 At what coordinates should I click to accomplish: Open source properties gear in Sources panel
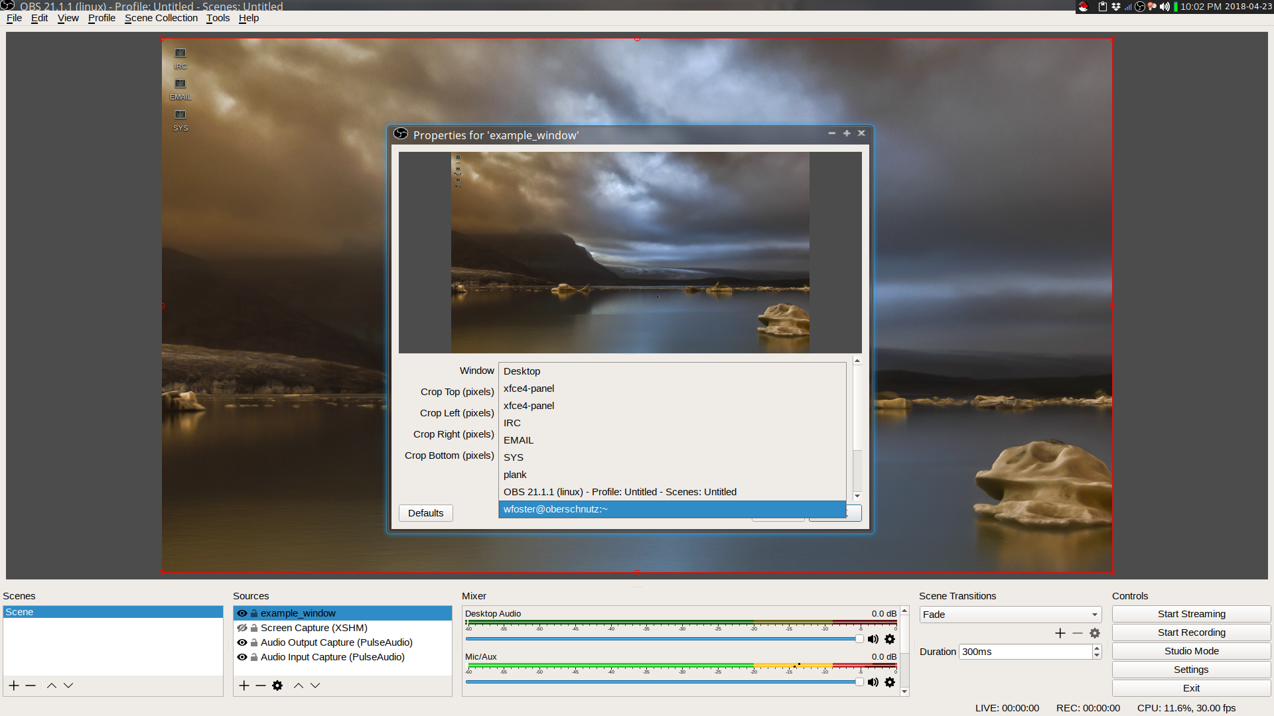[277, 686]
